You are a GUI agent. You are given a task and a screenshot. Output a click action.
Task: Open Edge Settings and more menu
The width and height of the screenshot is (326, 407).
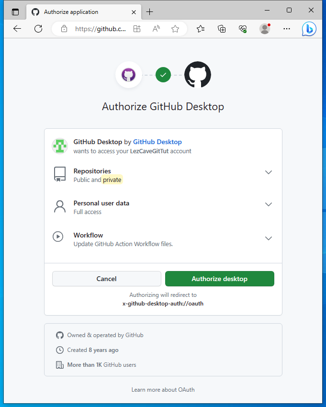[287, 29]
